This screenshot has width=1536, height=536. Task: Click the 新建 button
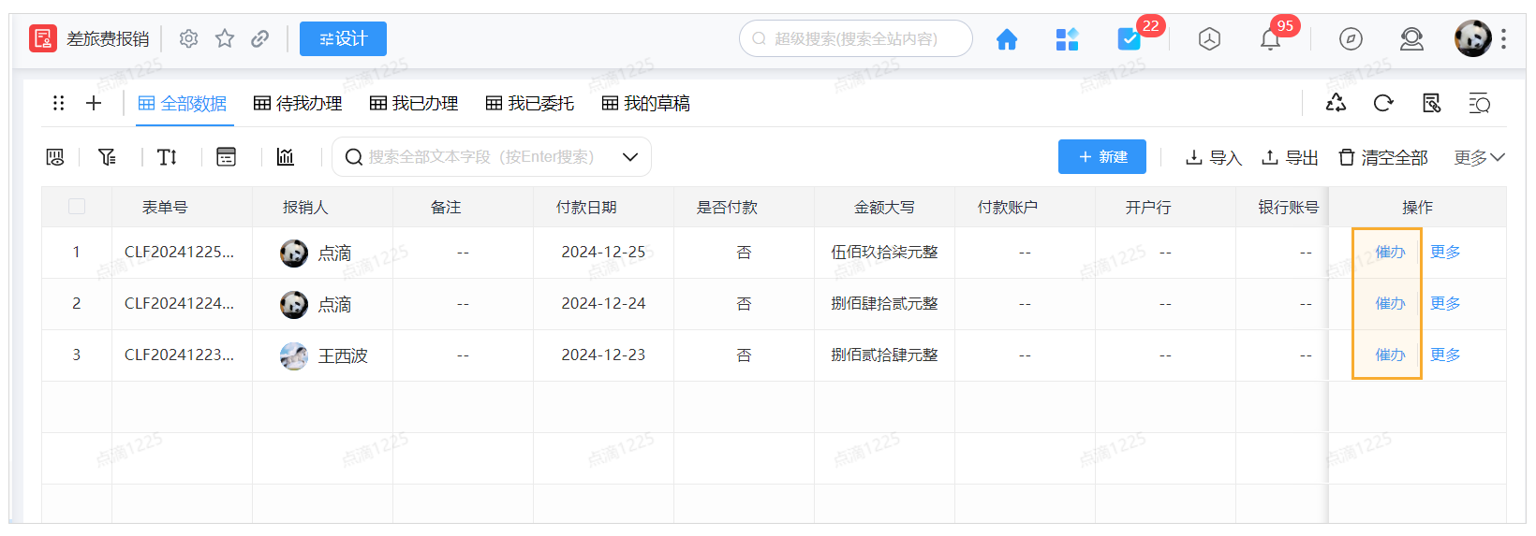coord(1102,157)
